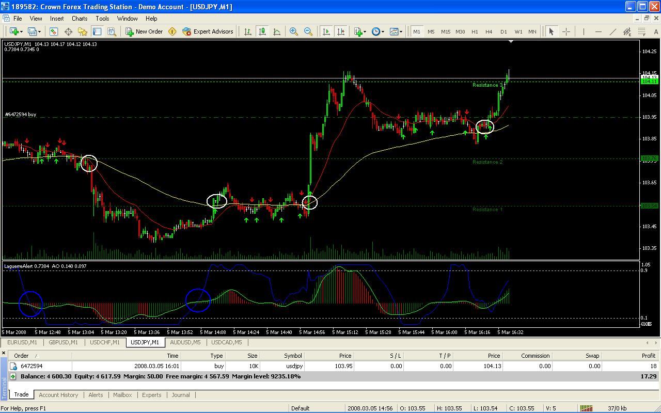The height and width of the screenshot is (413, 661).
Task: Switch to the EURUSD,M1 chart tab
Action: (22, 342)
